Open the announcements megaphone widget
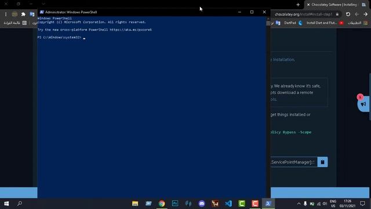The image size is (371, 209). (363, 104)
